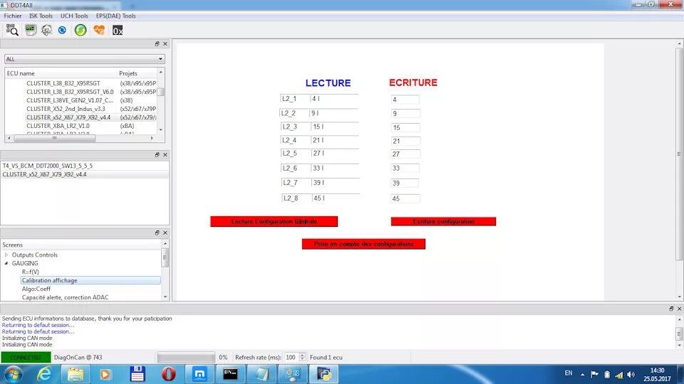Image resolution: width=684 pixels, height=384 pixels.
Task: Click the 0x hex toolbar icon
Action: point(118,31)
